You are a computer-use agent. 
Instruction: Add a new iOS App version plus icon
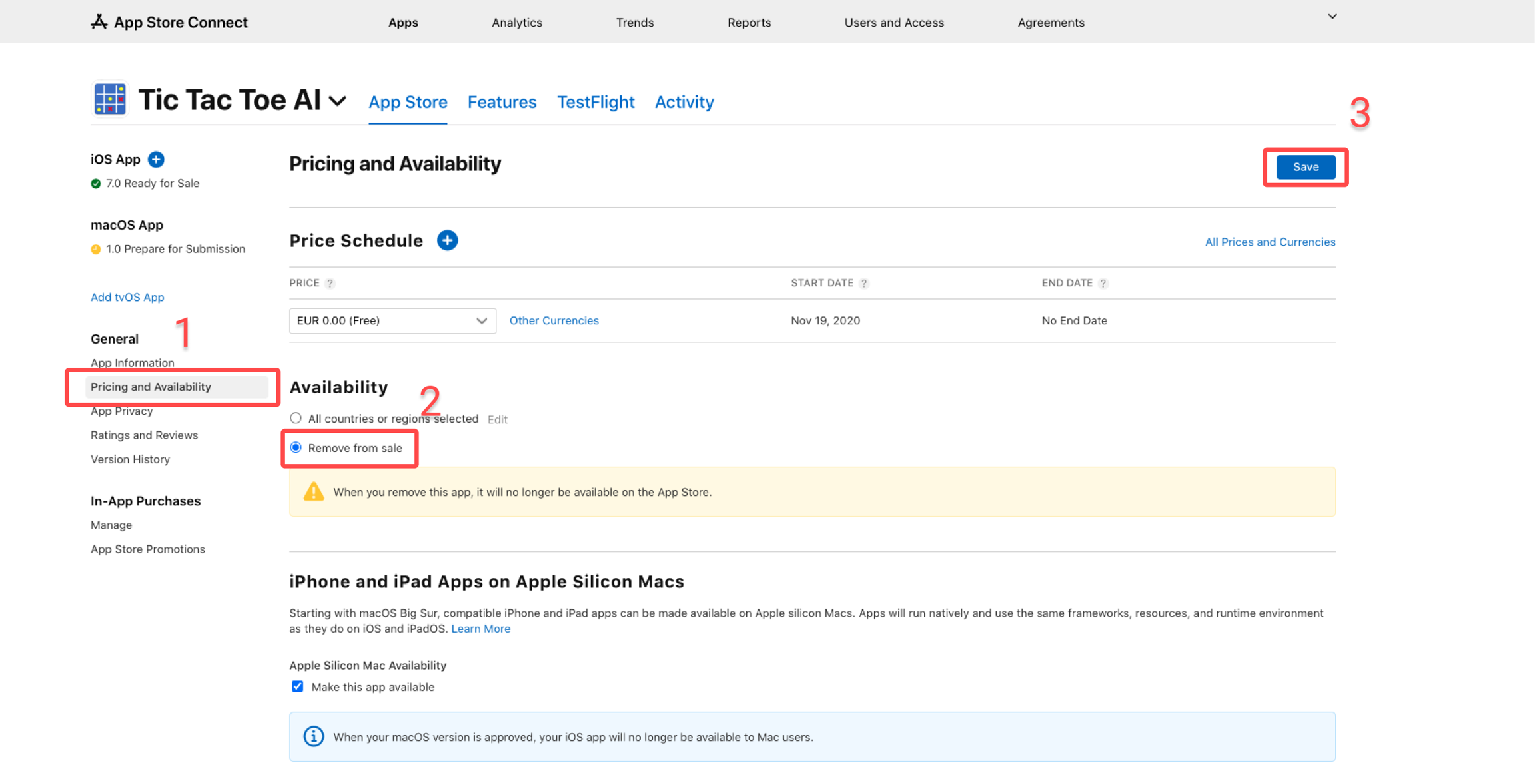coord(156,160)
